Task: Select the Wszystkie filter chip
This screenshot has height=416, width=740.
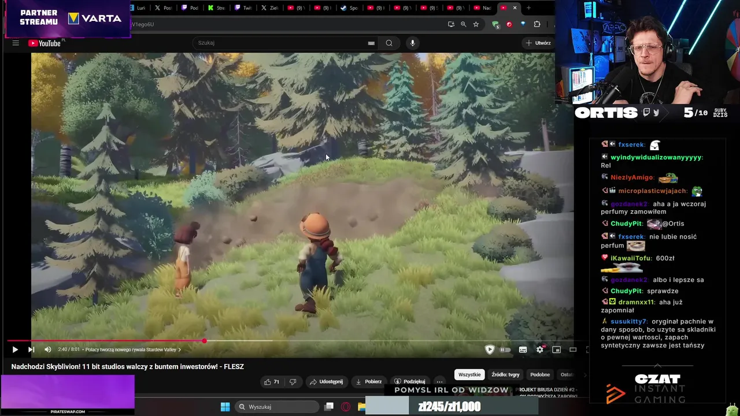Action: click(x=469, y=374)
